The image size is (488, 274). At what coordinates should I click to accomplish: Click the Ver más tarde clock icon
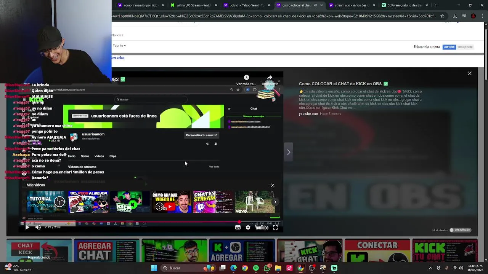click(246, 78)
